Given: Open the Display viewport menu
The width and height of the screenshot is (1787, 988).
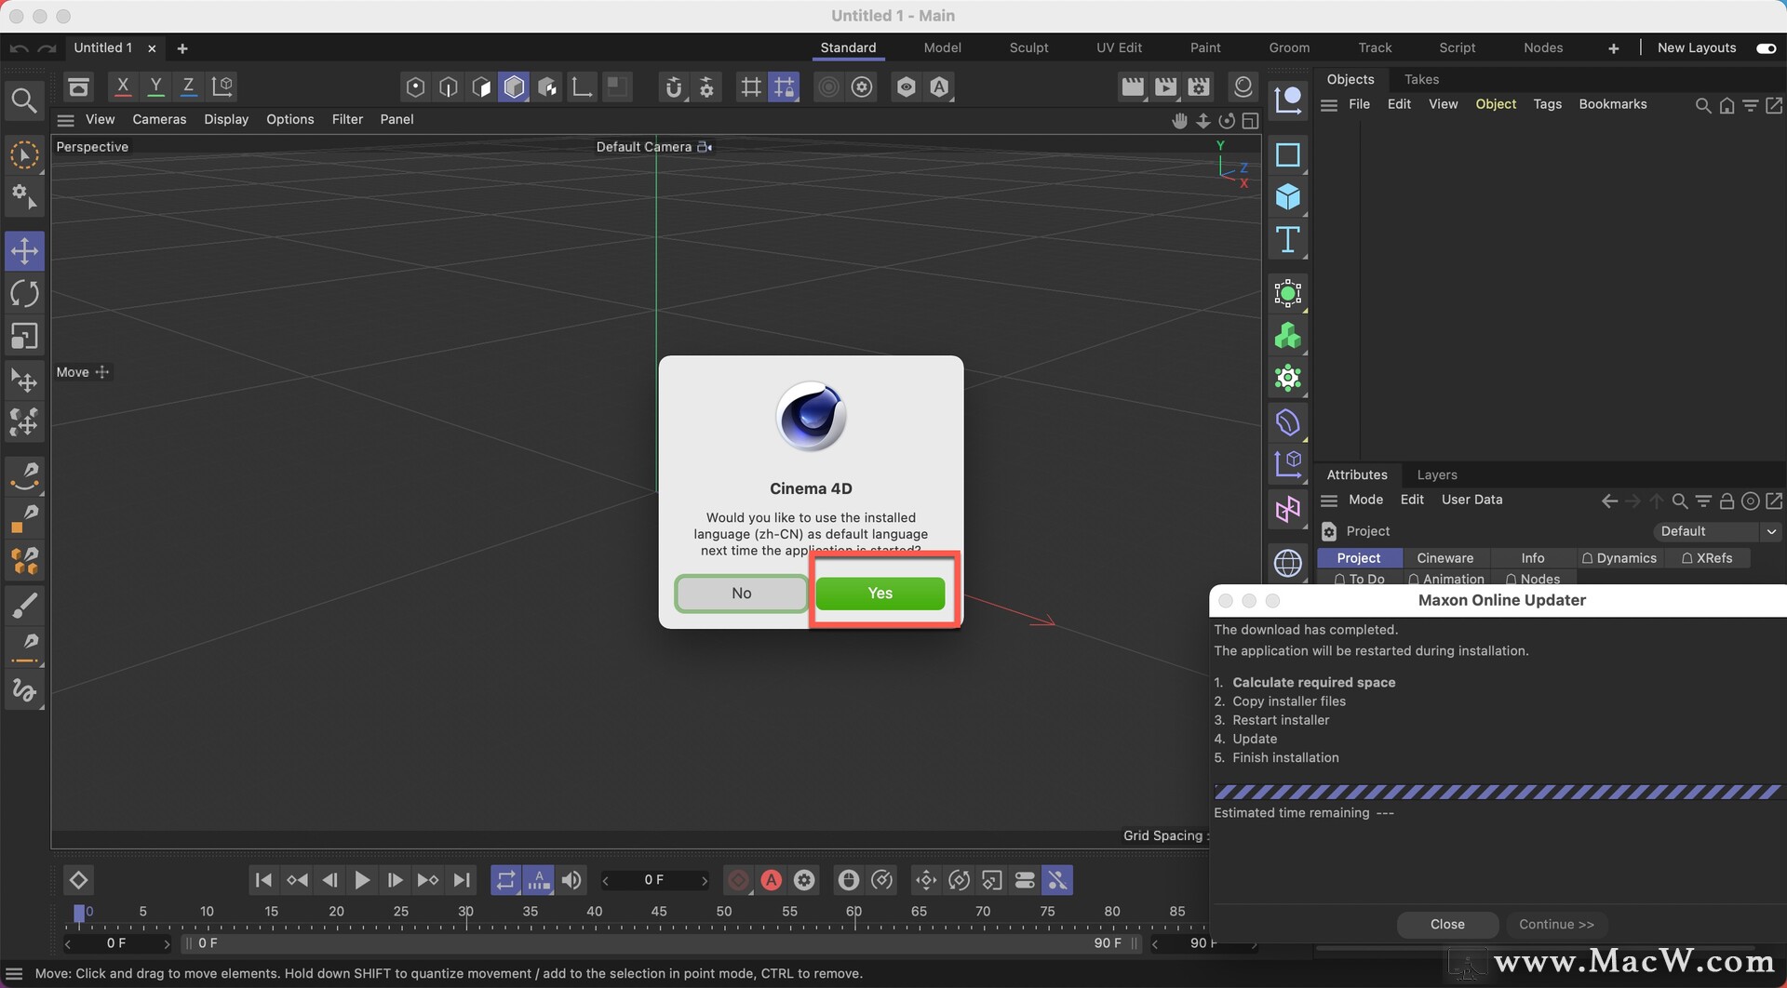Looking at the screenshot, I should (226, 119).
